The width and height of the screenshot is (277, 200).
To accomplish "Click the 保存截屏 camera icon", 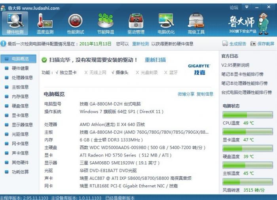I will (253, 43).
